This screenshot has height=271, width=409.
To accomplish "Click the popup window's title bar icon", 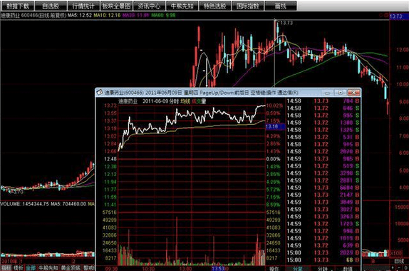I will click(100, 93).
